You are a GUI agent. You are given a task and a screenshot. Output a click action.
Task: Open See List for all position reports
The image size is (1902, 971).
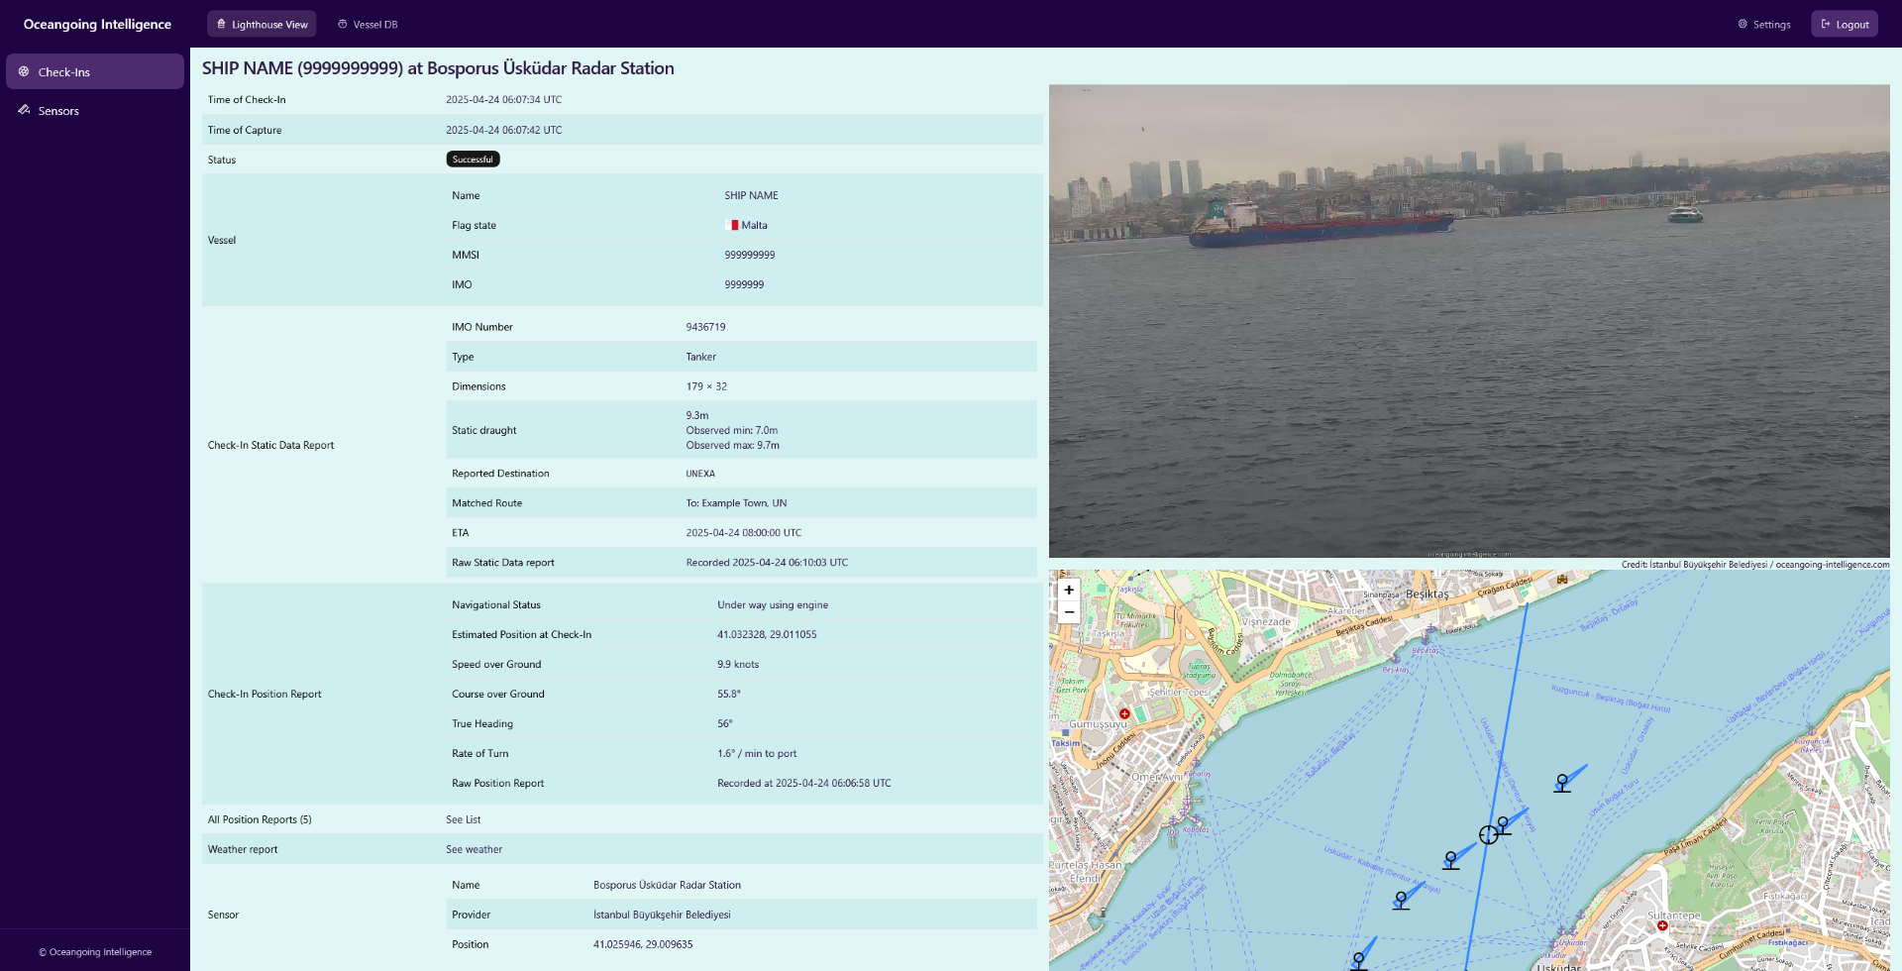pos(463,819)
